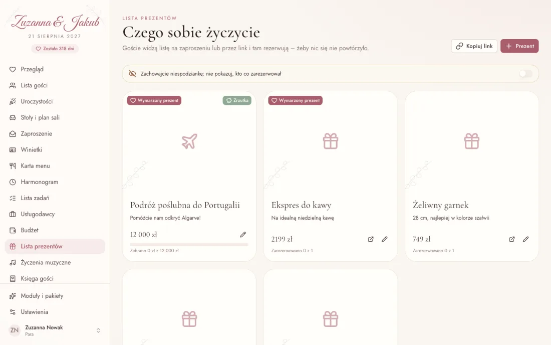Image resolution: width=551 pixels, height=345 pixels.
Task: Click the Stoły i plan sali sofa icon
Action: (x=13, y=117)
